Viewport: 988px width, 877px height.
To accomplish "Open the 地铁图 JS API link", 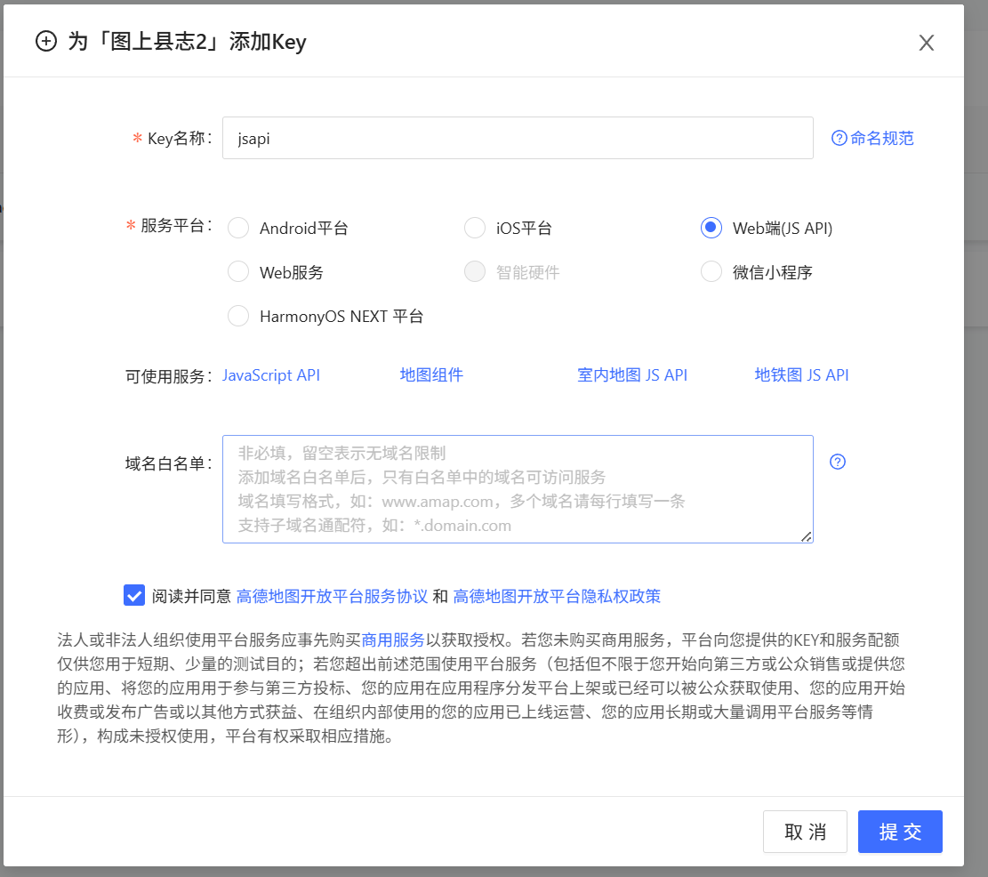I will [x=801, y=374].
